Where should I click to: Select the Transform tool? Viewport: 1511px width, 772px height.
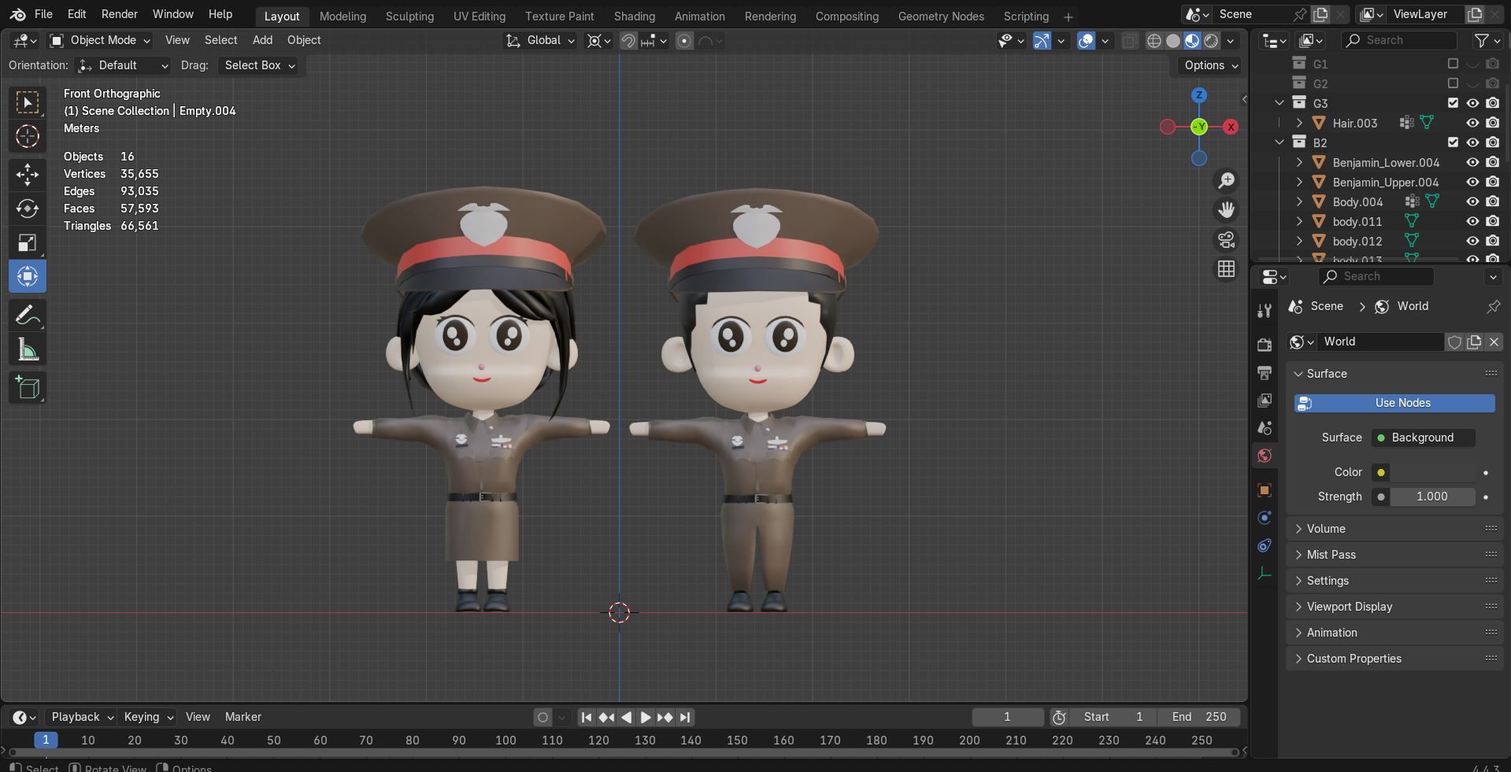point(28,276)
